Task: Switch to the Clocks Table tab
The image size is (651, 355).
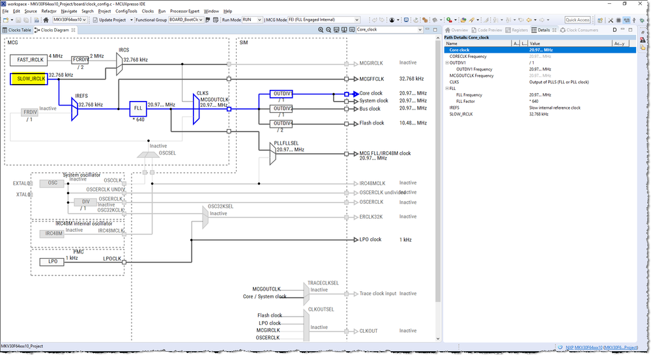Action: coord(18,30)
